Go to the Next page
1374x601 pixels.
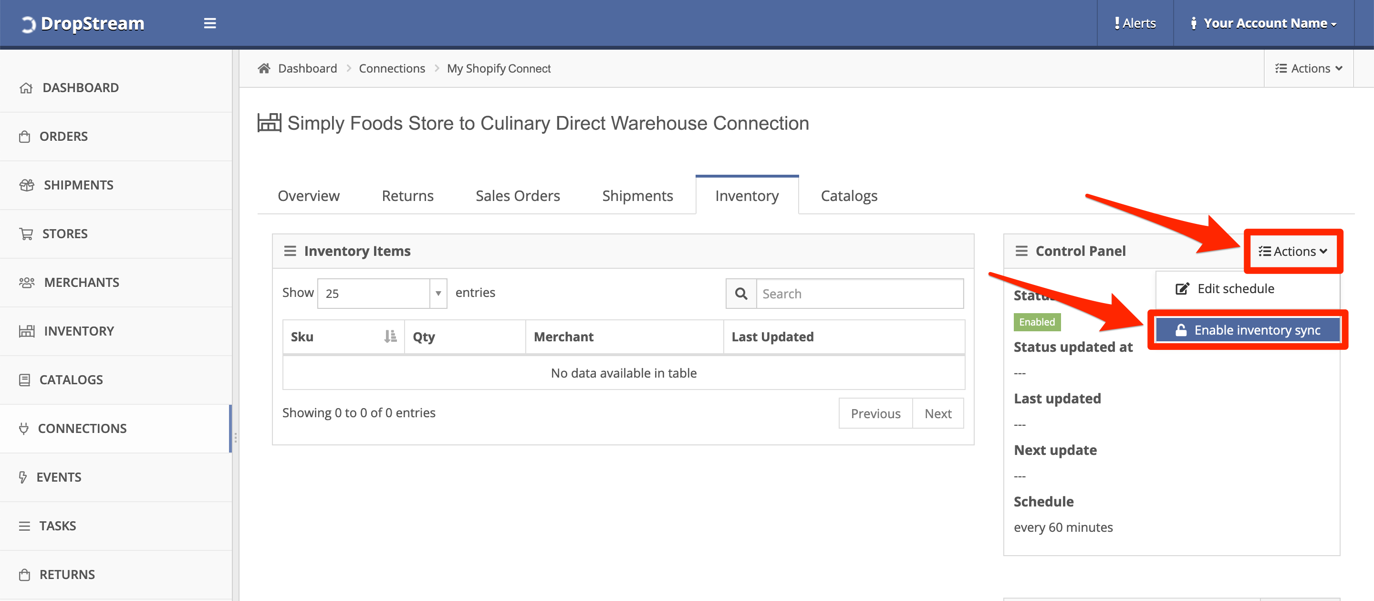[x=937, y=414]
